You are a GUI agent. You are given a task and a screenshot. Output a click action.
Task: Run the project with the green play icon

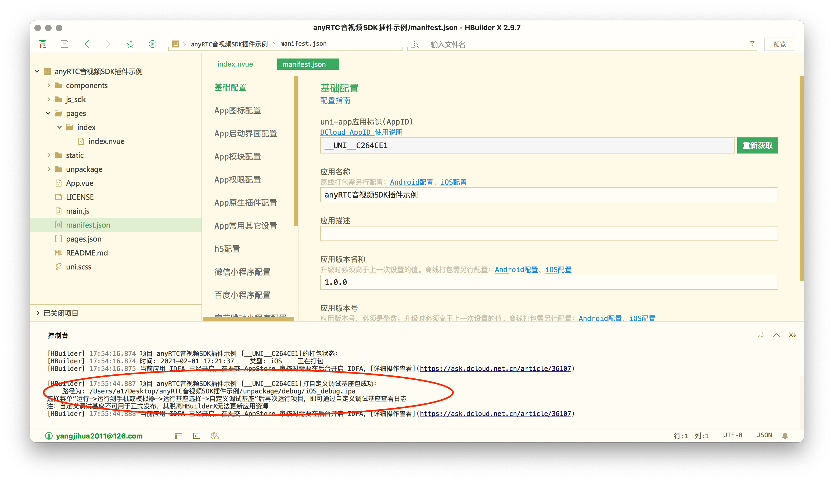[152, 44]
